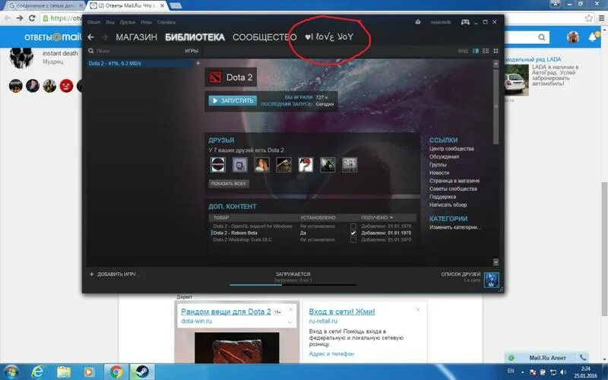Open the 'I love YoY' profile tab
This screenshot has height=380, width=608.
329,36
